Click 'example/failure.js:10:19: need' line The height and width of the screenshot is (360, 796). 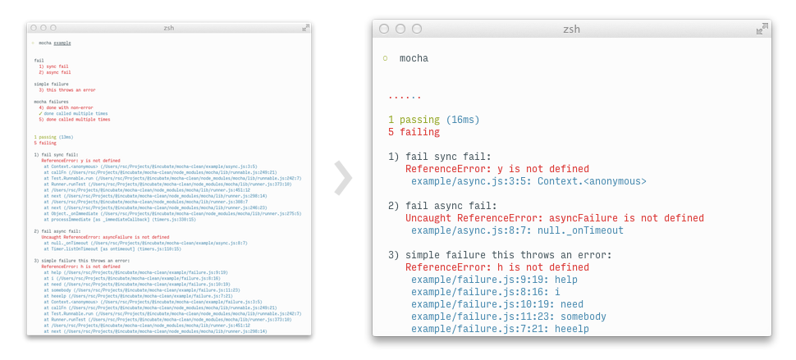coord(497,305)
